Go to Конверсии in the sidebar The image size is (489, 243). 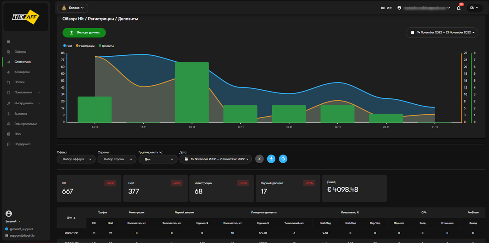click(x=22, y=72)
